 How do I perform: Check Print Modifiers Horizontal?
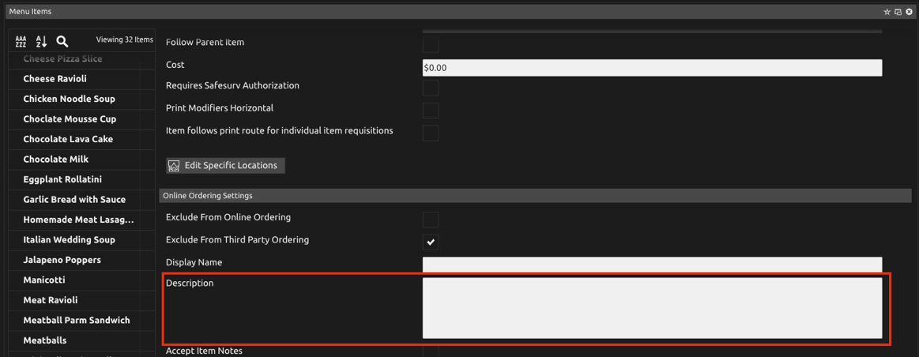tap(430, 111)
